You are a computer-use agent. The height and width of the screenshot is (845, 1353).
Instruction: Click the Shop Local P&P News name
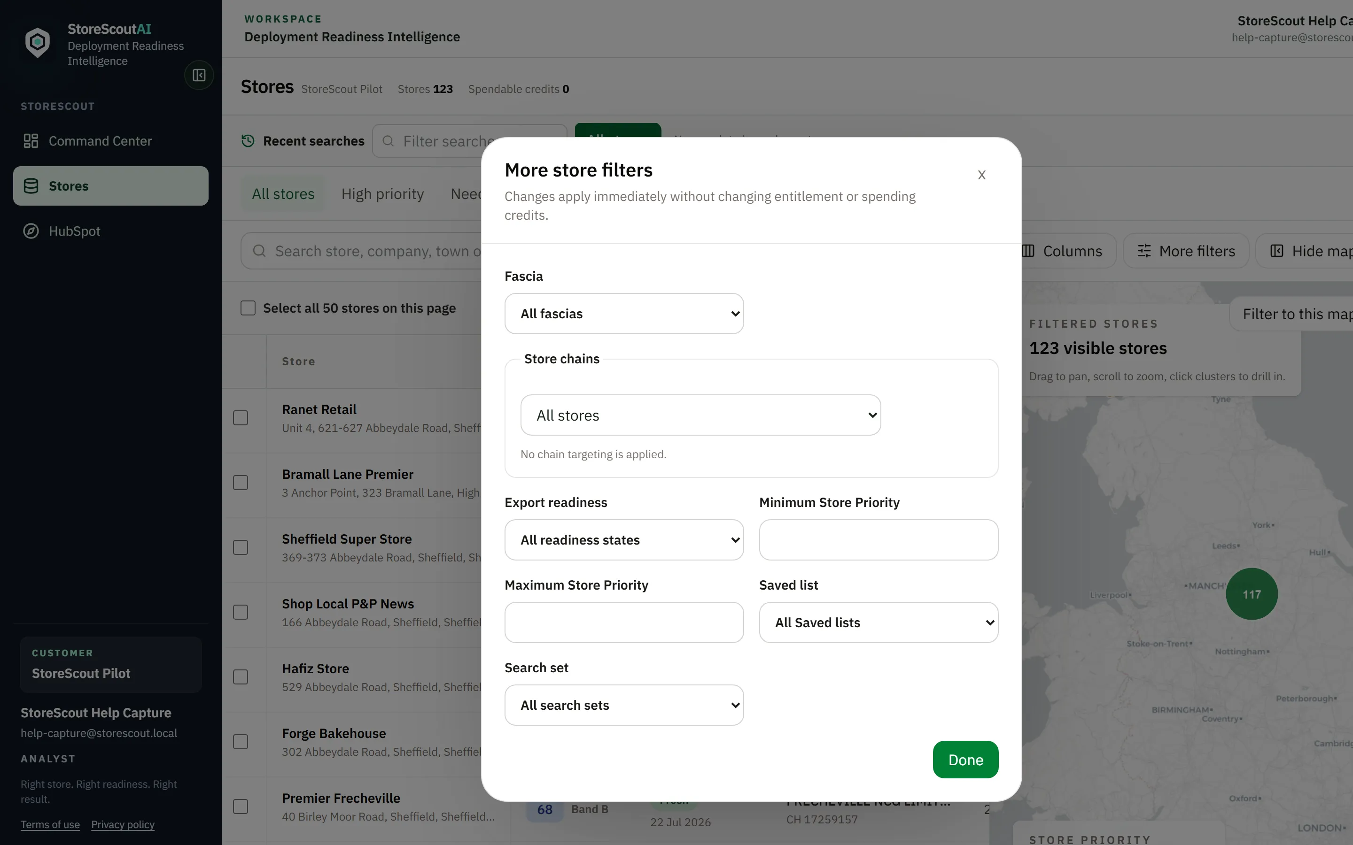[x=348, y=604]
